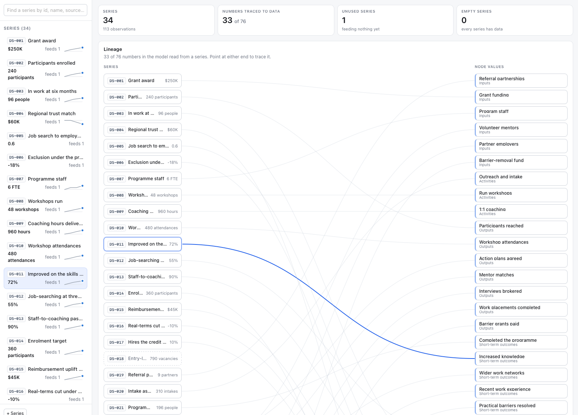The image size is (578, 415).
Task: Click the Exclusion -18% lineage node
Action: pyautogui.click(x=143, y=162)
